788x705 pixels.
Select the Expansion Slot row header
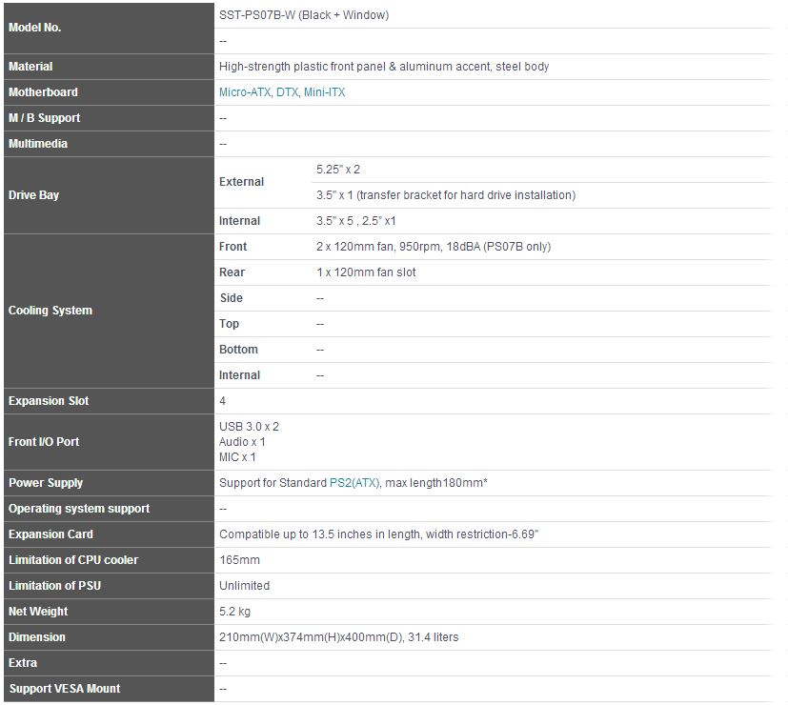tap(50, 401)
